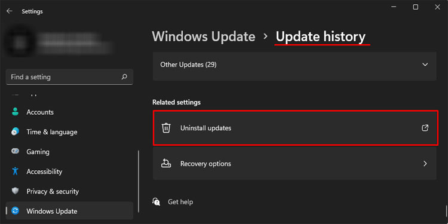Open Recovery options via right chevron
The image size is (448, 224).
[x=425, y=164]
